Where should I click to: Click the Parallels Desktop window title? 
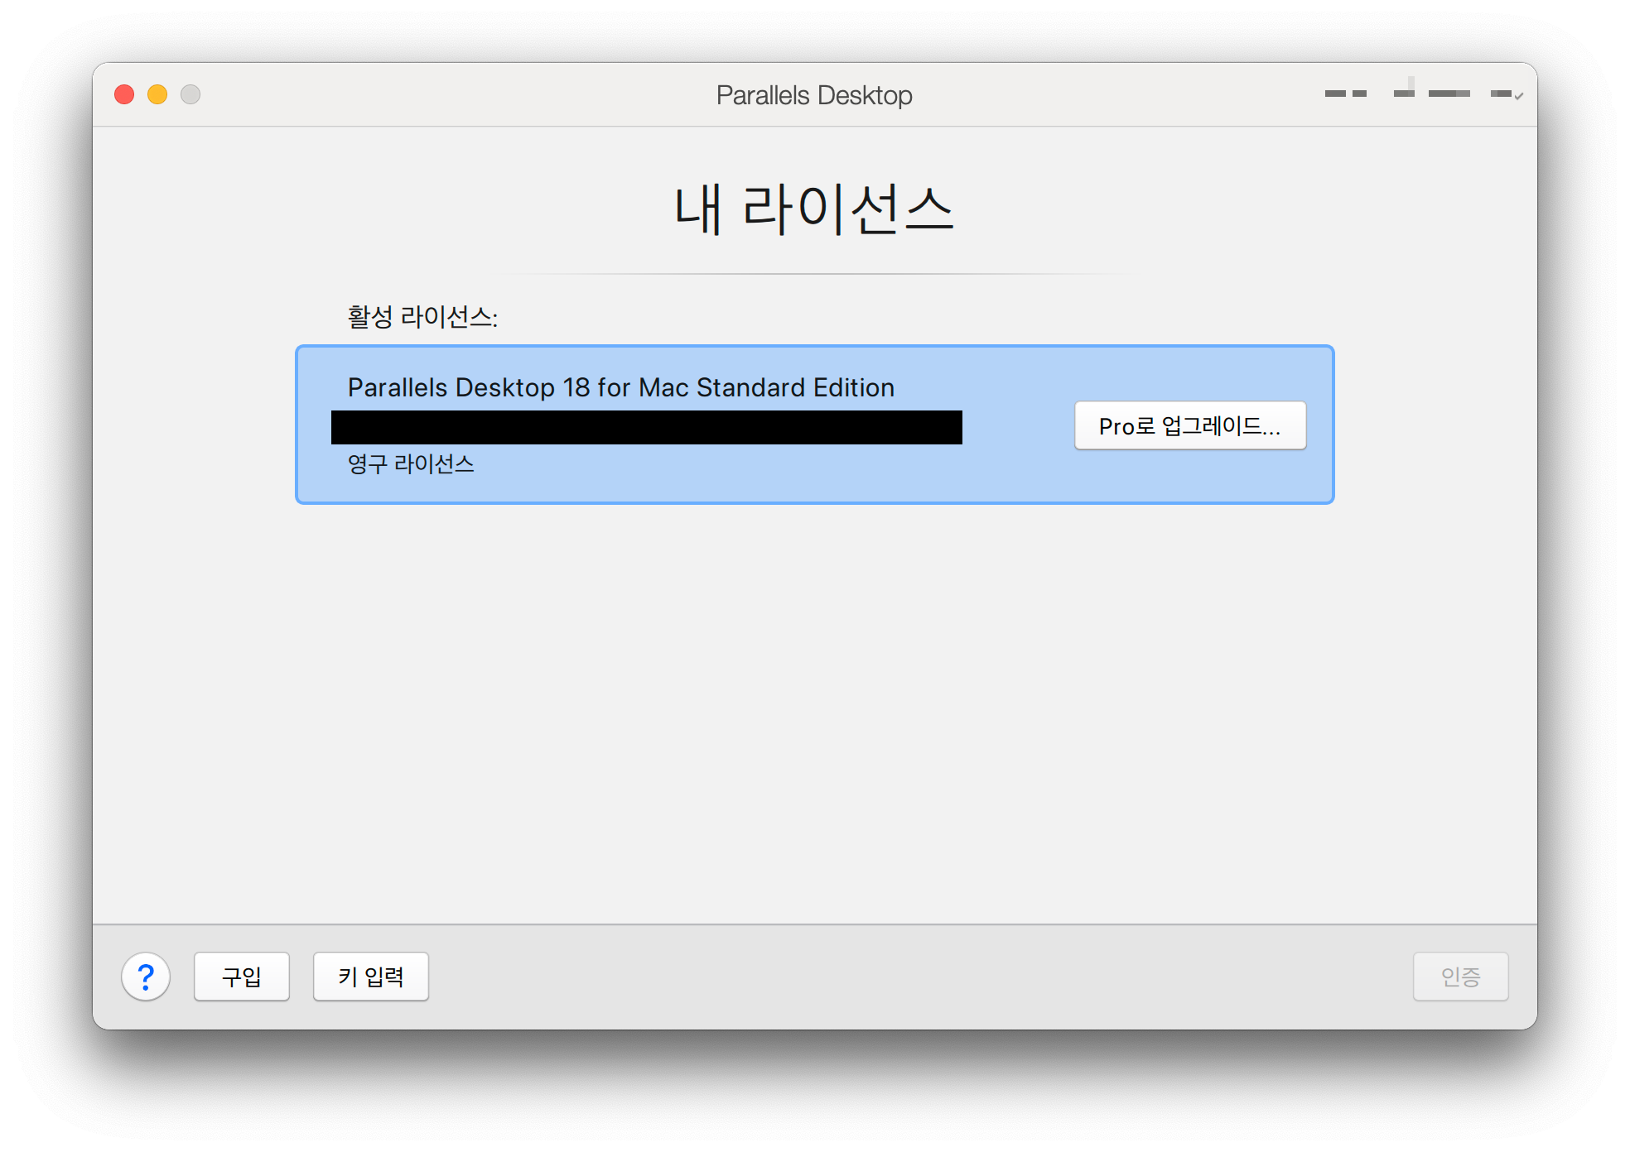[814, 95]
